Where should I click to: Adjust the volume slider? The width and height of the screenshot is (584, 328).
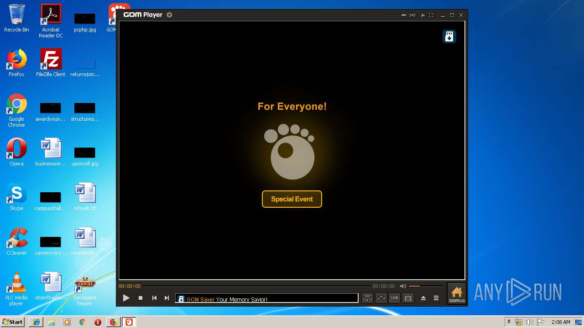(426, 286)
